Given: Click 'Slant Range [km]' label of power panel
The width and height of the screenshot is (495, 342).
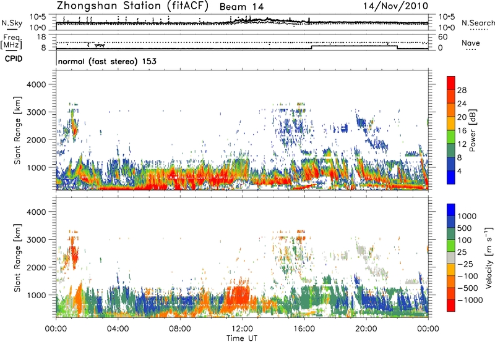Looking at the screenshot, I should [x=17, y=130].
